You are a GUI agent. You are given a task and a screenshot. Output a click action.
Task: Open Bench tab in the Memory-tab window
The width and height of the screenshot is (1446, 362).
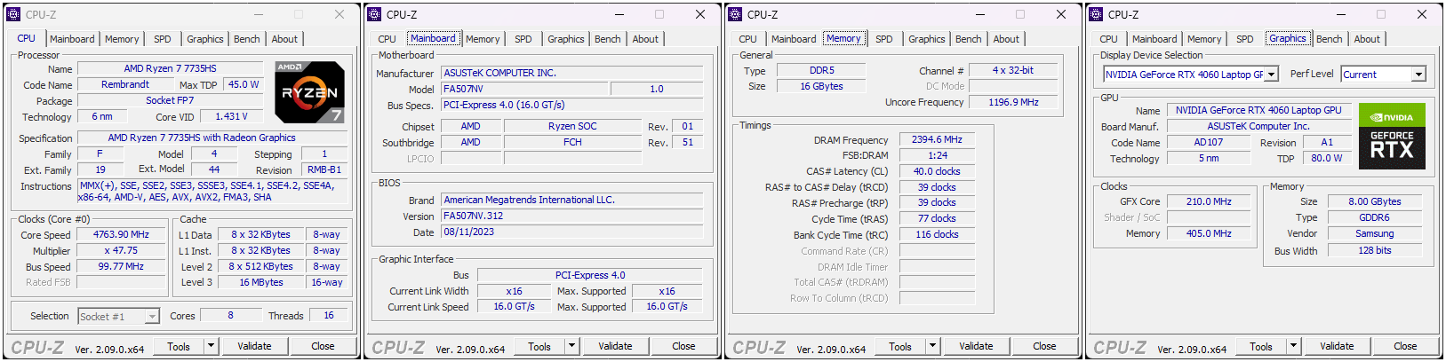[969, 39]
